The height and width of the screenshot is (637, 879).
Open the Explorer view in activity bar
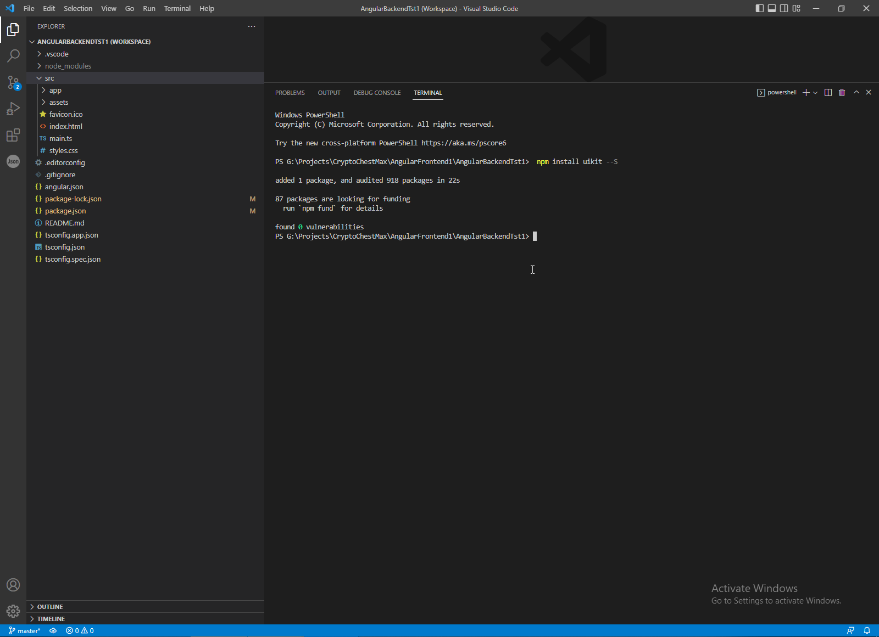[x=13, y=30]
